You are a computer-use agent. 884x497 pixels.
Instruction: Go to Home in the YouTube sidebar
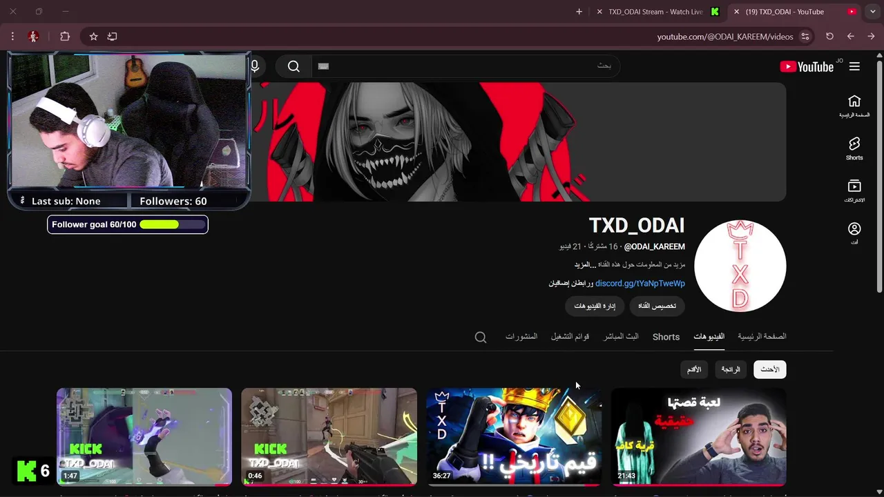[854, 106]
